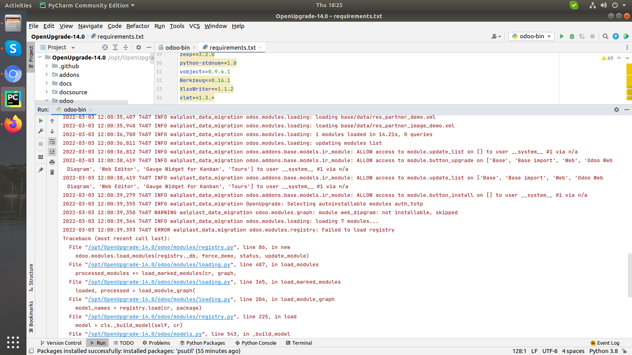The image size is (632, 355).
Task: Open Search Everywhere with the magnifier icon
Action: tap(605, 36)
